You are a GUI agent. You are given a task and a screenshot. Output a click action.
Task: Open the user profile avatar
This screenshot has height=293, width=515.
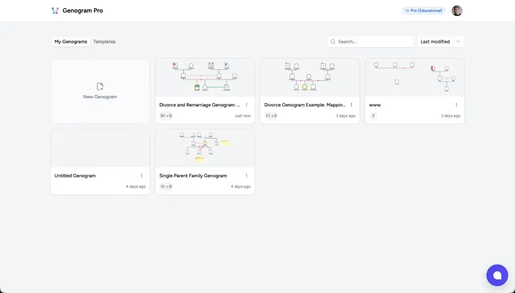coord(457,11)
